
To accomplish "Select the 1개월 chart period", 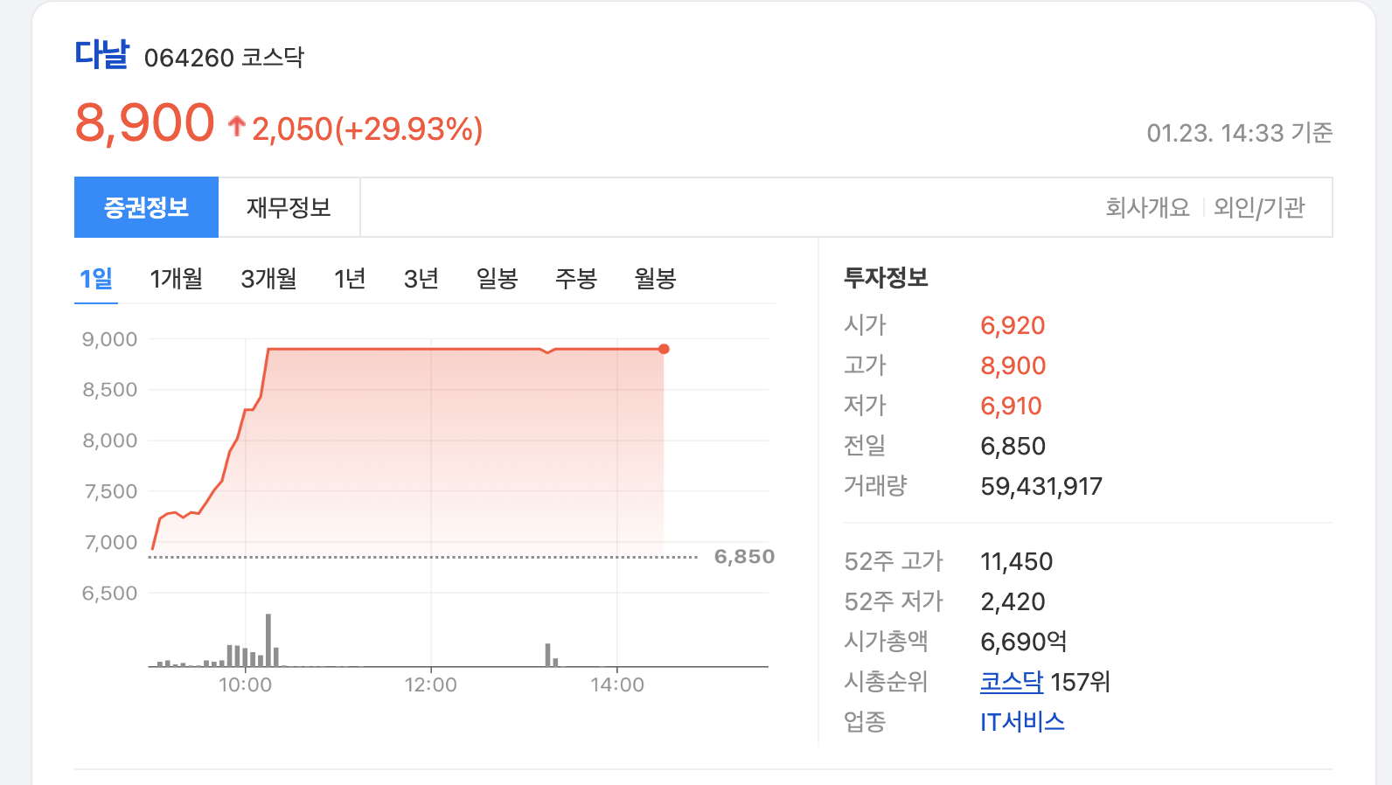I will pyautogui.click(x=176, y=278).
